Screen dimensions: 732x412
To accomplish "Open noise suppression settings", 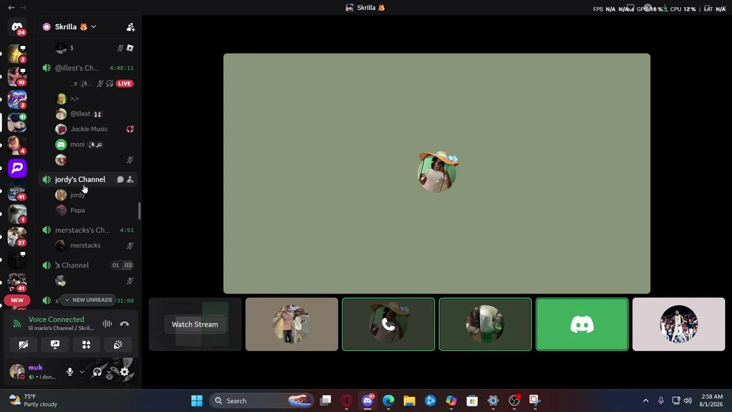I will point(107,324).
